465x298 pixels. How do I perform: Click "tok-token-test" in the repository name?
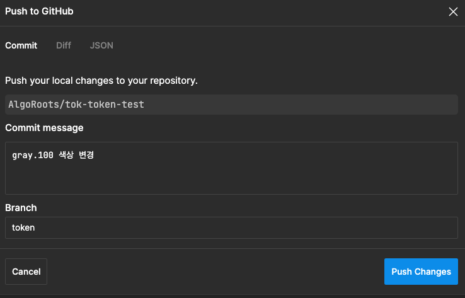pos(105,105)
